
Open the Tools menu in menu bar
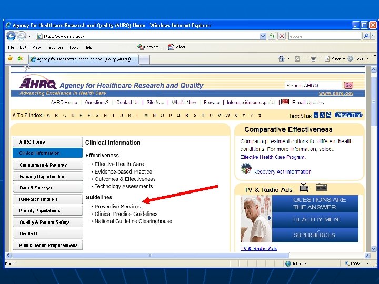(74, 47)
